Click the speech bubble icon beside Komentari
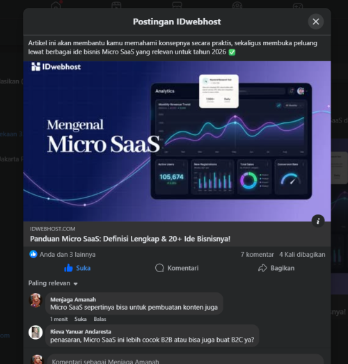Screen dimensions: 348x364 (x=159, y=268)
